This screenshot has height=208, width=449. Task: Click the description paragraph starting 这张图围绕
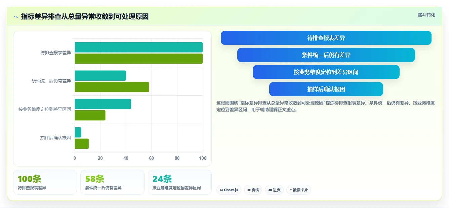pos(326,106)
